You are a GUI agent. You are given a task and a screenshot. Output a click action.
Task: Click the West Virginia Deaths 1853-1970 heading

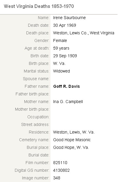pyautogui.click(x=39, y=6)
